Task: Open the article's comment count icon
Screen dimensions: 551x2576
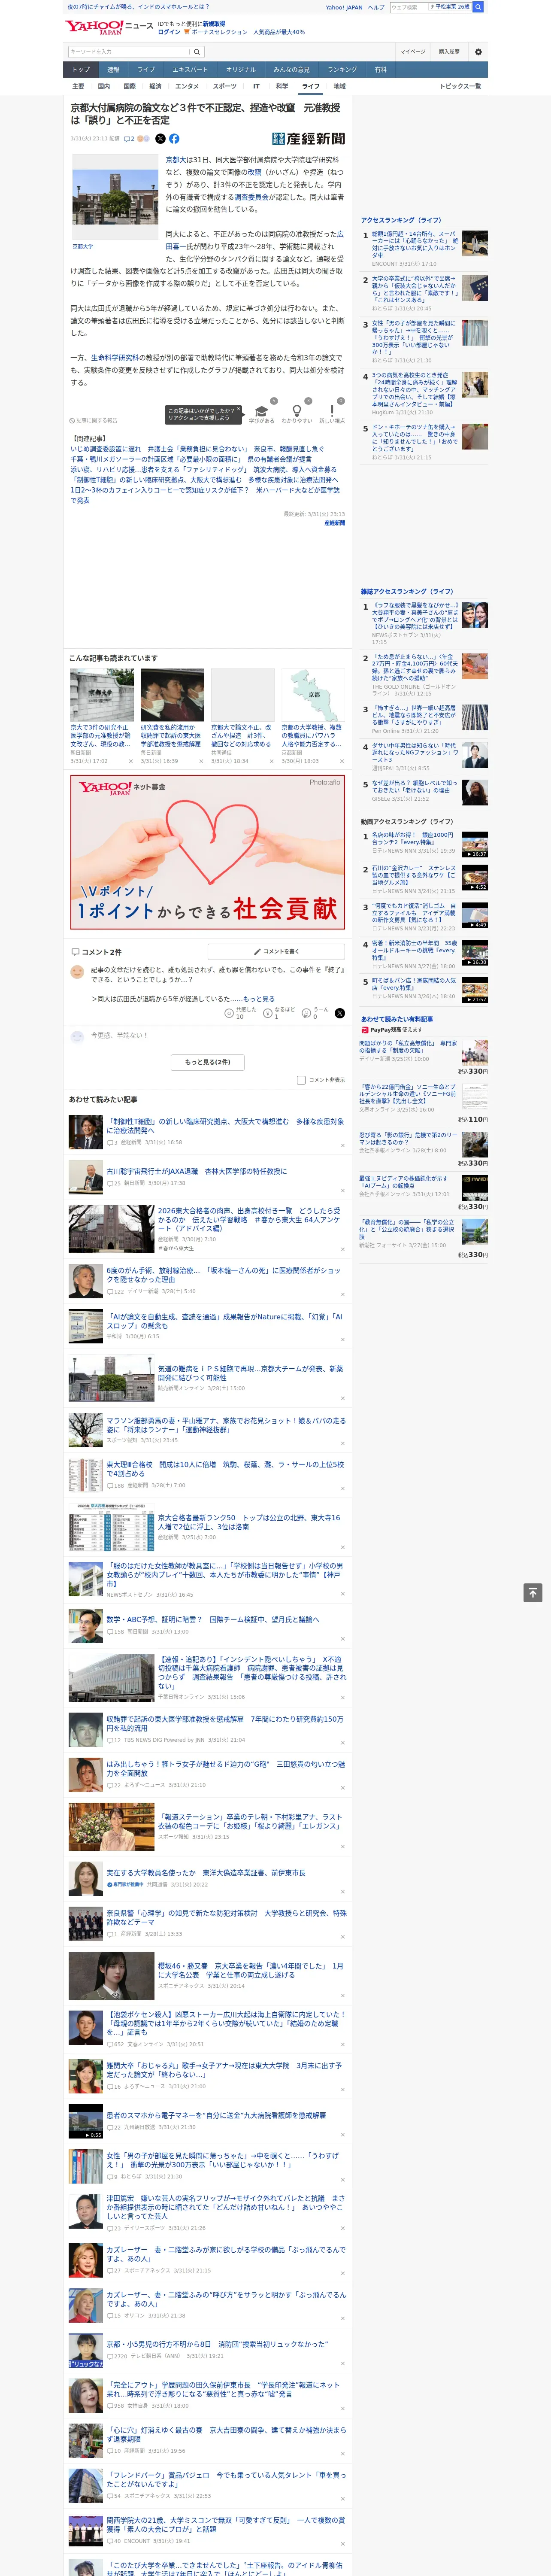Action: point(129,139)
